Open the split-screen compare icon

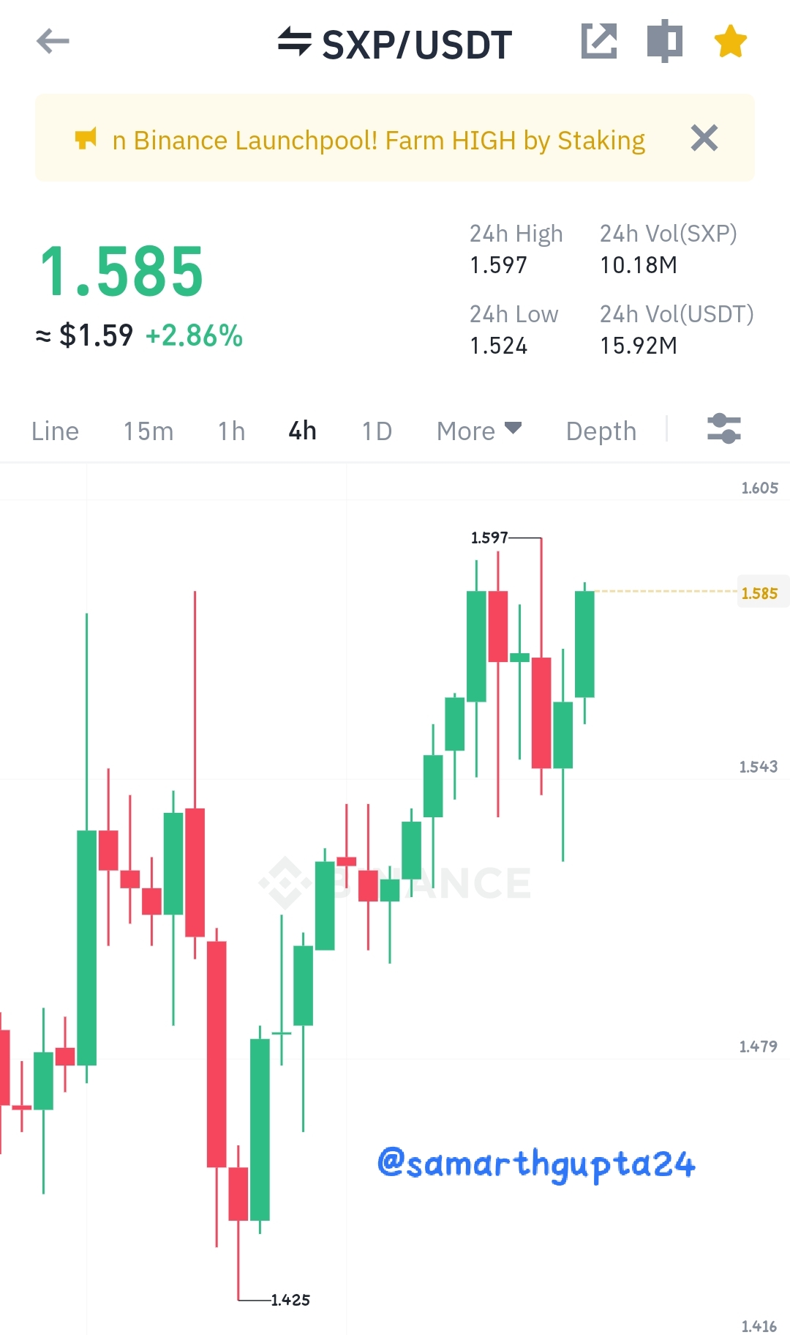point(665,40)
